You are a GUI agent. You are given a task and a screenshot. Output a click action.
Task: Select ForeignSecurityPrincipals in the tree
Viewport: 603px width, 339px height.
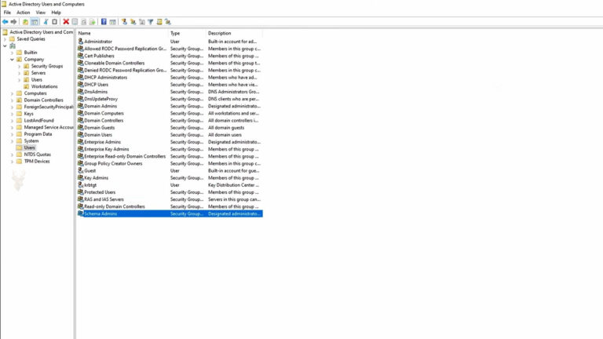pos(49,107)
